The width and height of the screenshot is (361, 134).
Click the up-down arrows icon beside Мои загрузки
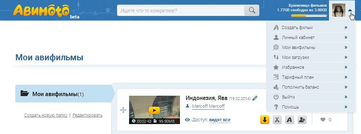click(x=276, y=57)
